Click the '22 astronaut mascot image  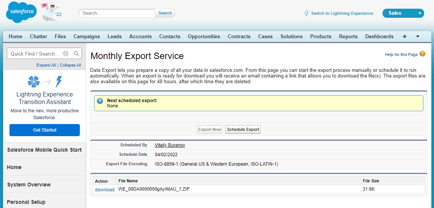[51, 12]
